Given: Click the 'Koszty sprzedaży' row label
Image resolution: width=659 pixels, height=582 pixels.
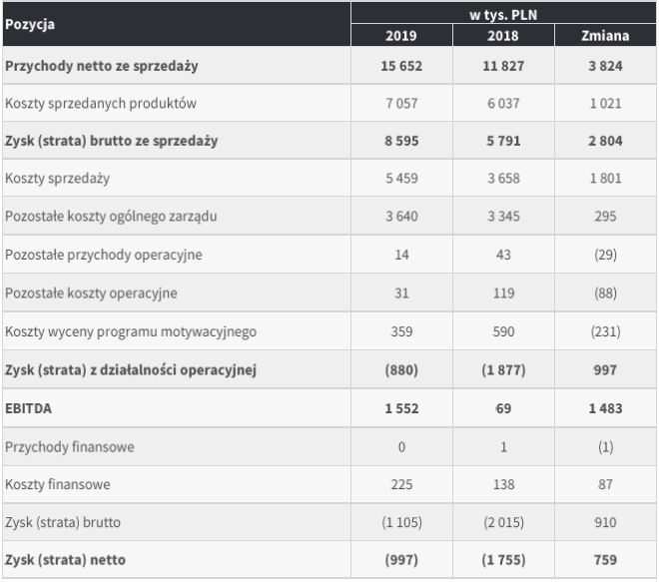Looking at the screenshot, I should point(58,179).
